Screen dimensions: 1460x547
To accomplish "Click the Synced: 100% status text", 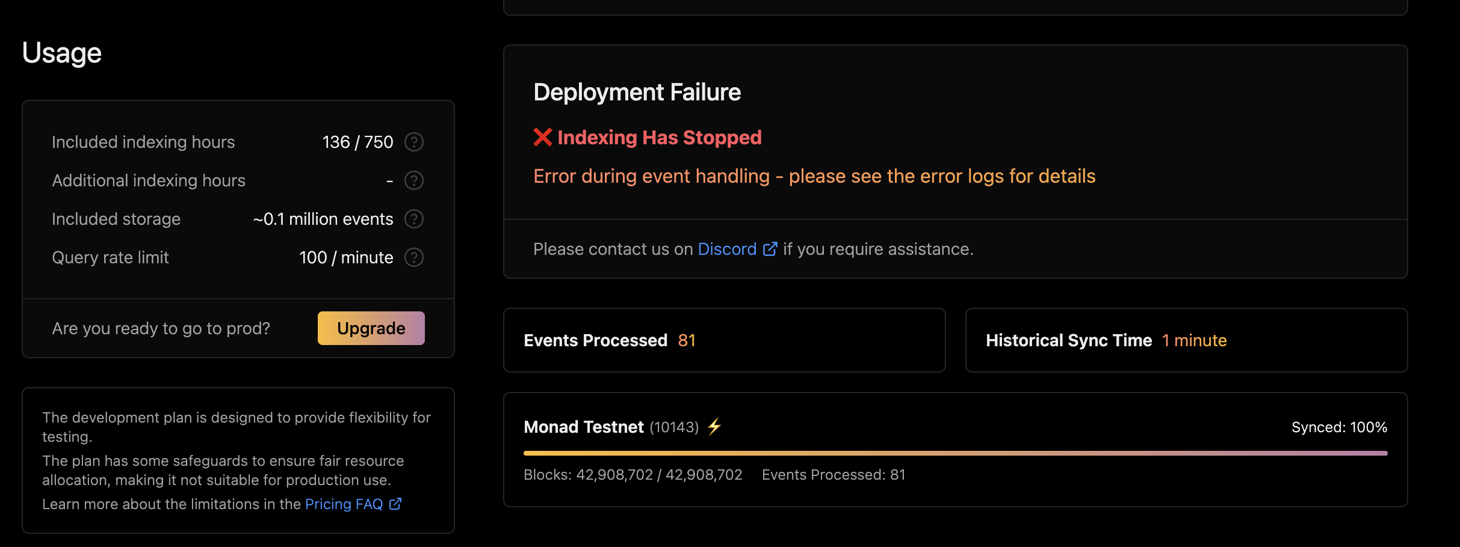I will pos(1338,427).
